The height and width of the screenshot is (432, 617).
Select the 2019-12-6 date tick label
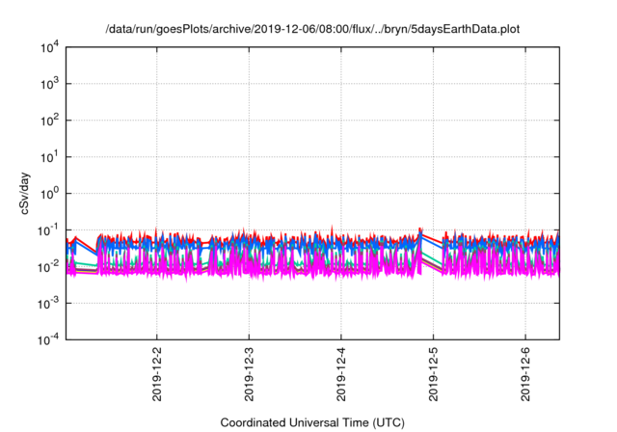pos(525,374)
